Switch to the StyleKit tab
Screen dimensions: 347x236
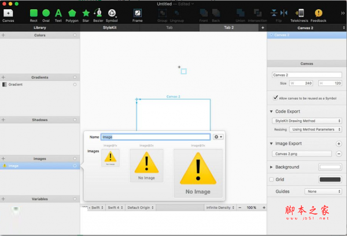pos(109,27)
